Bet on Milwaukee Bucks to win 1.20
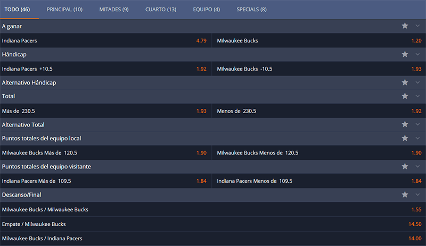Image resolution: width=426 pixels, height=246 pixels. coord(319,41)
